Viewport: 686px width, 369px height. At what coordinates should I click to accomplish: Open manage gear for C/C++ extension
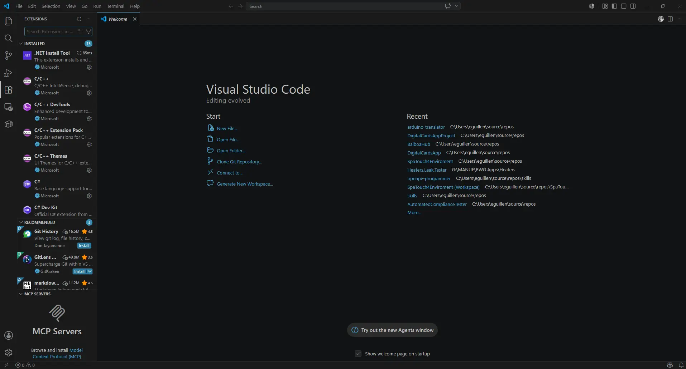point(89,93)
